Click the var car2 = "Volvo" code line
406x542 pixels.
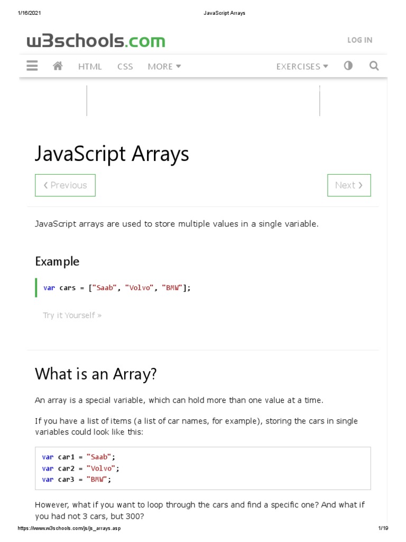click(80, 468)
